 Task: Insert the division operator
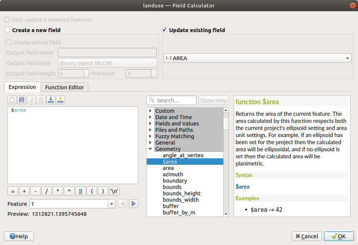(x=47, y=191)
